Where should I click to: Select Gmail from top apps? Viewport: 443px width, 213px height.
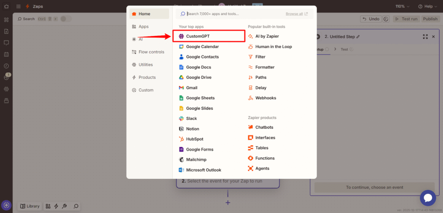click(188, 88)
